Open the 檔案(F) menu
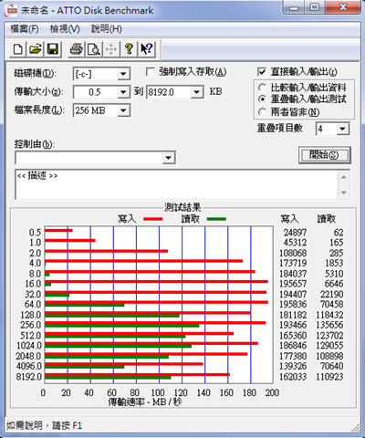Image resolution: width=365 pixels, height=438 pixels. 25,29
